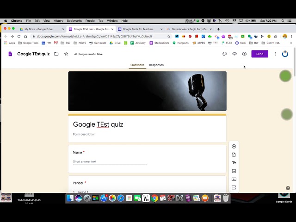The image size is (296, 222).
Task: Click the Wi-Fi icon in menu bar
Action: [x=234, y=21]
